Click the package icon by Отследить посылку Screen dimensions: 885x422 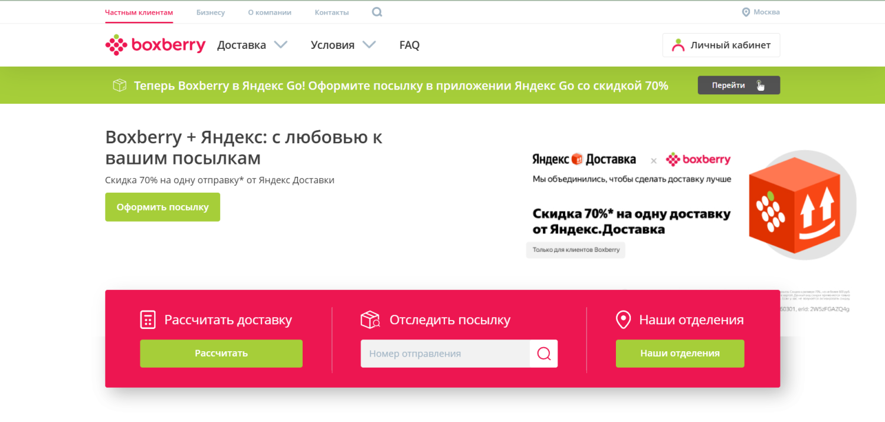370,319
